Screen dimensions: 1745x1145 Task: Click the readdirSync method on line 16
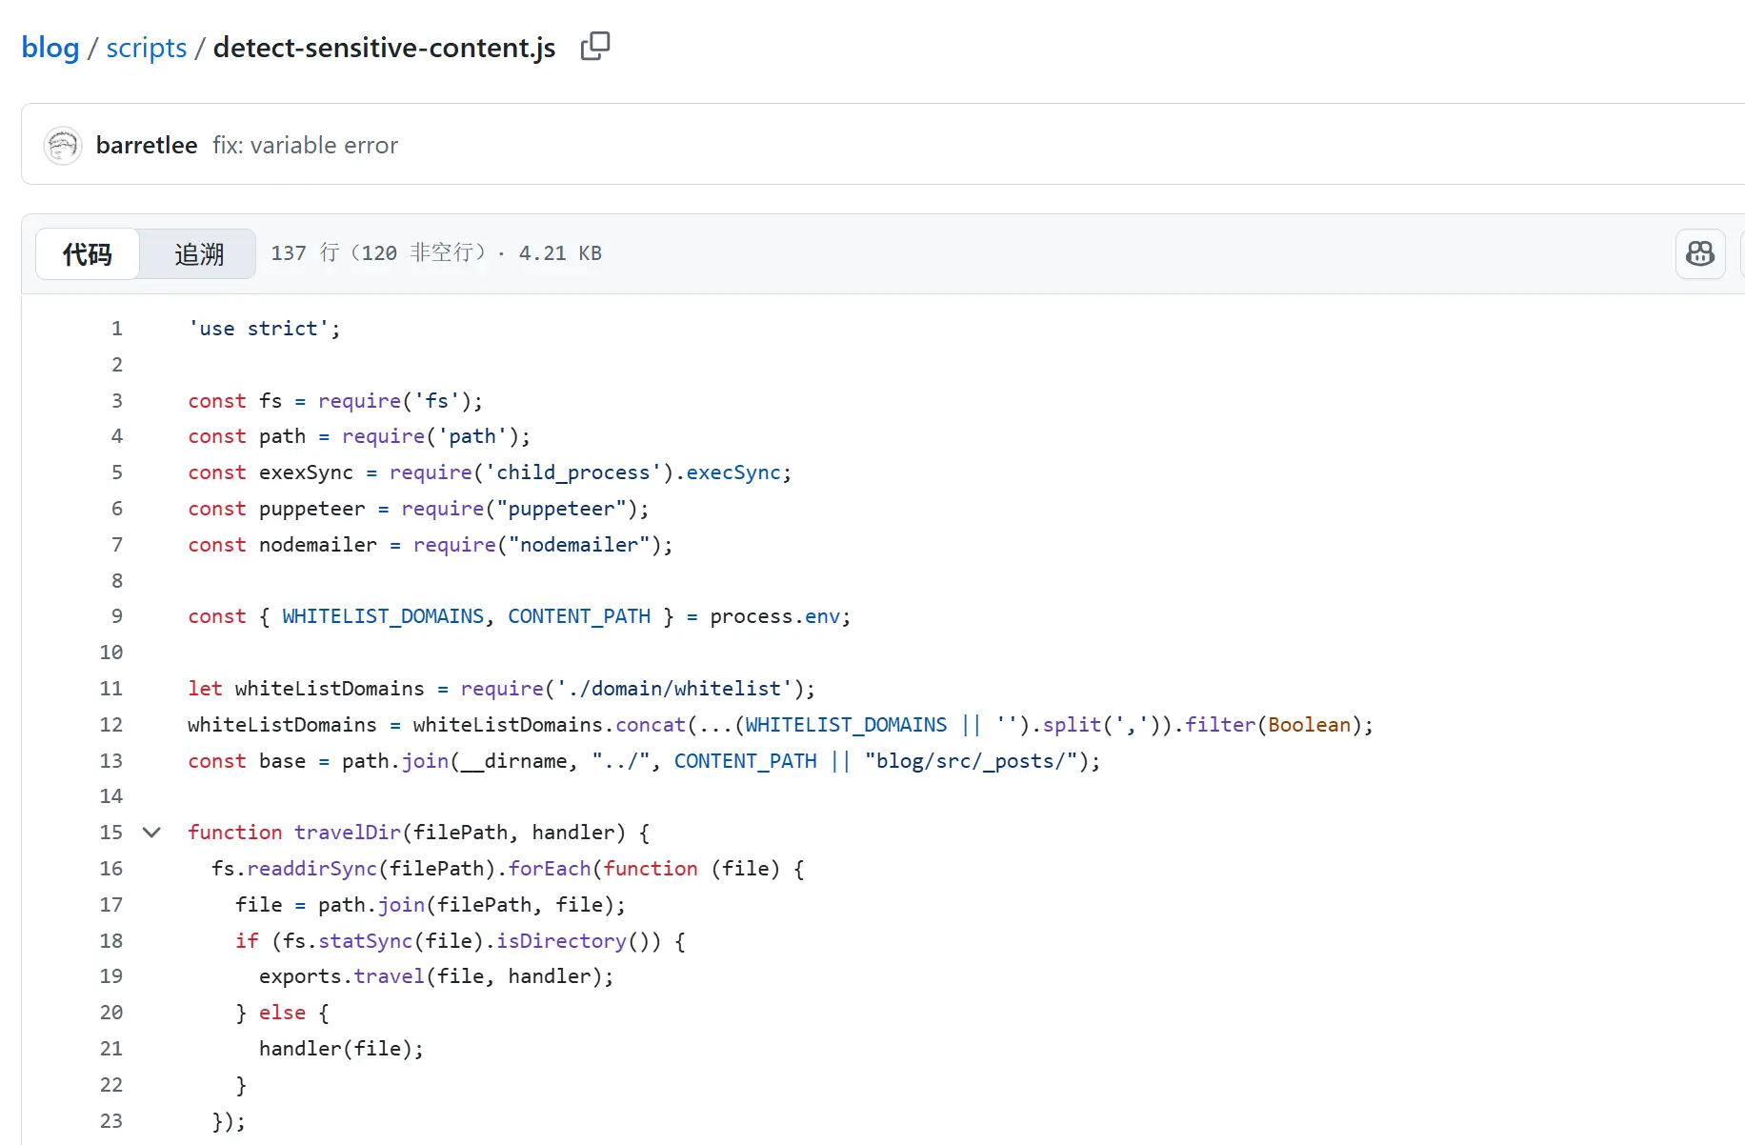click(x=311, y=869)
